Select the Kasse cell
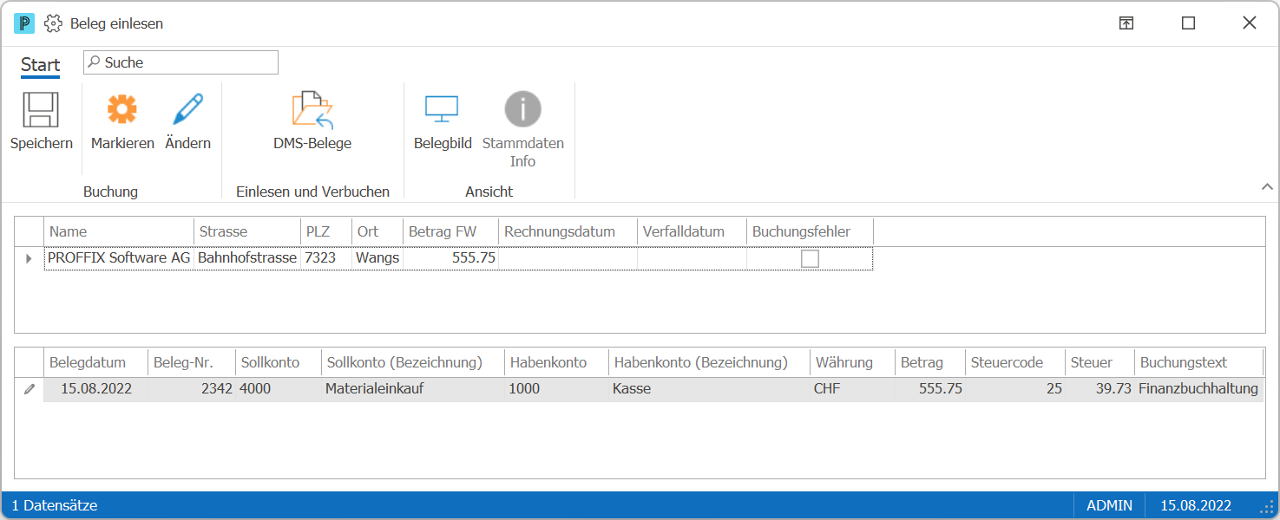This screenshot has width=1280, height=520. 709,389
